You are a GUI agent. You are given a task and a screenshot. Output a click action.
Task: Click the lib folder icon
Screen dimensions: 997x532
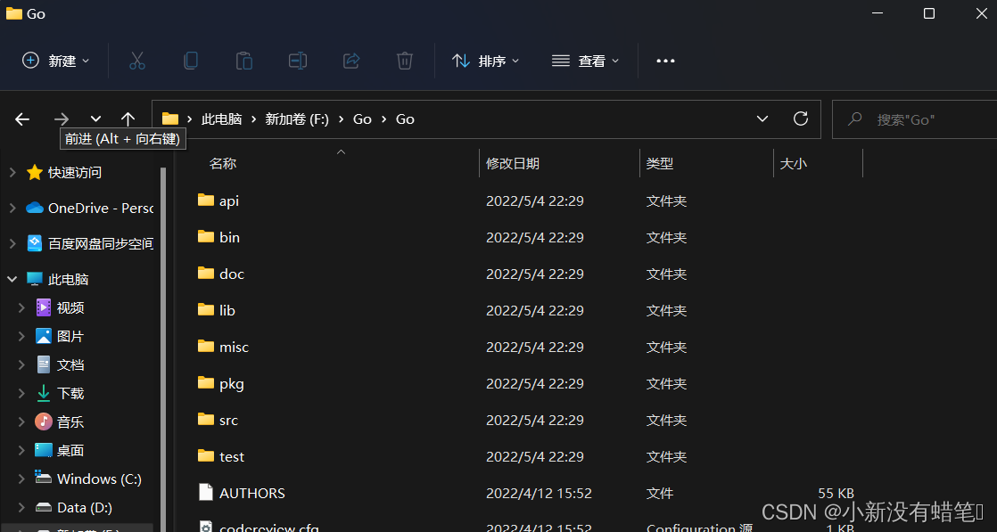[205, 309]
